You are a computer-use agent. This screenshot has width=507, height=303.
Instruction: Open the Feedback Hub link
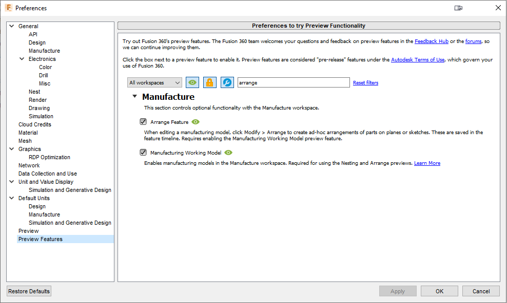point(432,41)
